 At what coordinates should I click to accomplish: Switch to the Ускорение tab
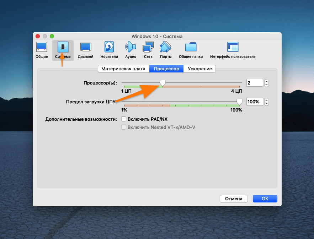pyautogui.click(x=199, y=69)
